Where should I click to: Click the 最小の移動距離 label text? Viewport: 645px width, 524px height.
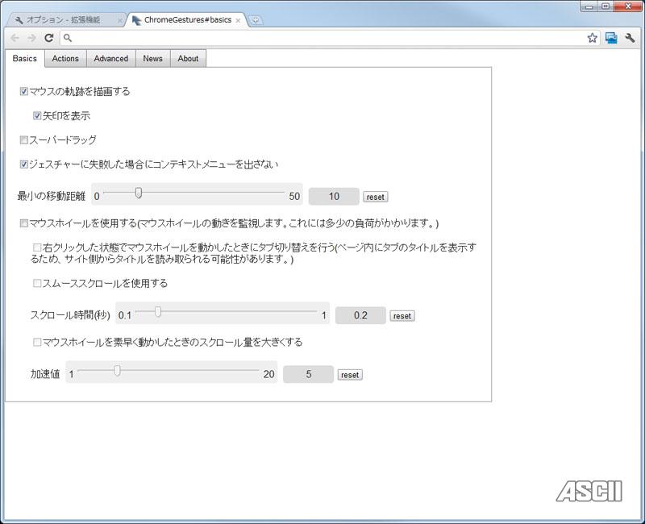click(52, 196)
